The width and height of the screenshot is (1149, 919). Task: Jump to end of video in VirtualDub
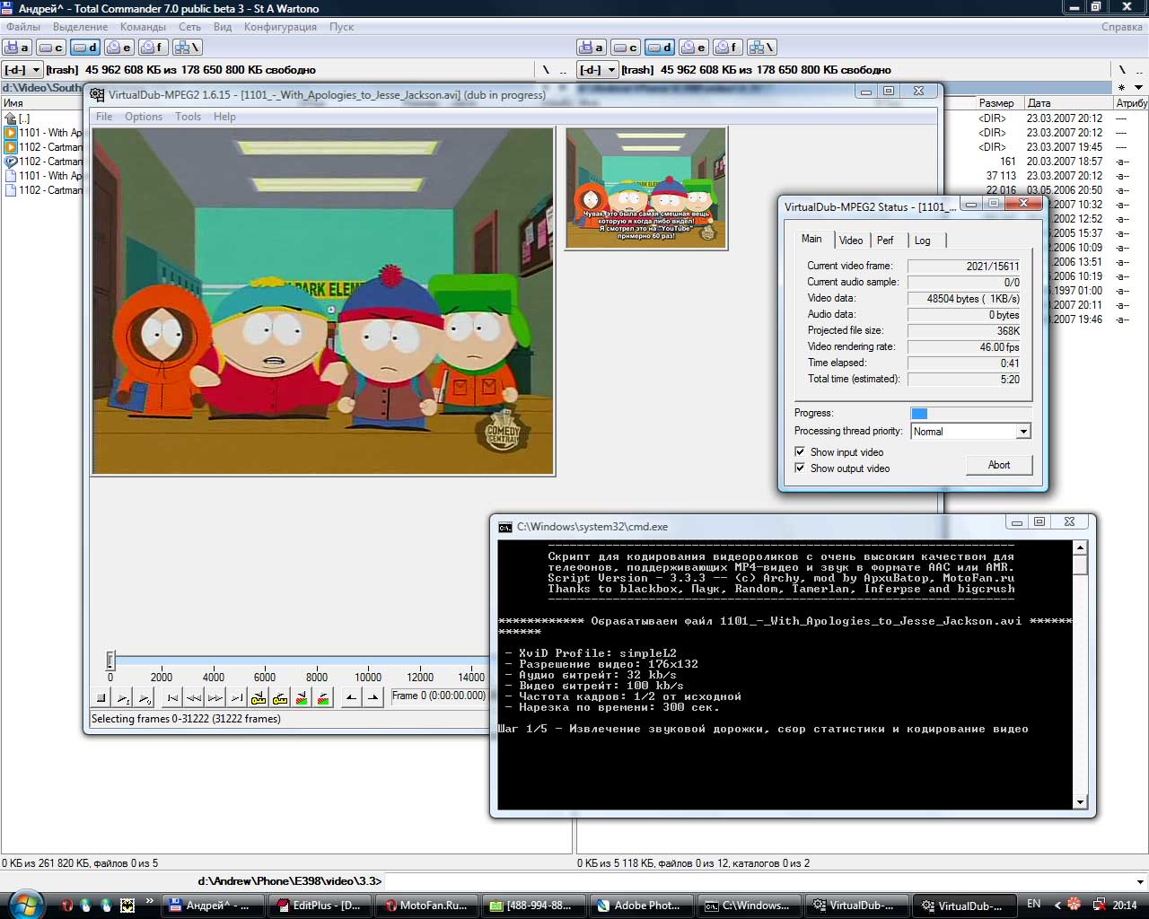237,697
